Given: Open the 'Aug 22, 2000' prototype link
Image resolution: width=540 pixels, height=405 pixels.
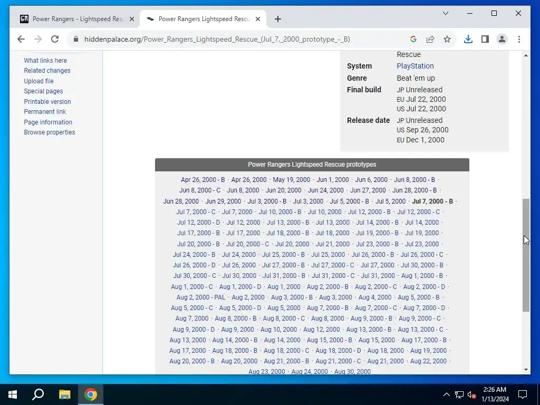Looking at the screenshot, I should pos(428,361).
